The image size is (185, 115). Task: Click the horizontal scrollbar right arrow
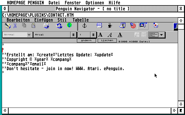point(174,110)
